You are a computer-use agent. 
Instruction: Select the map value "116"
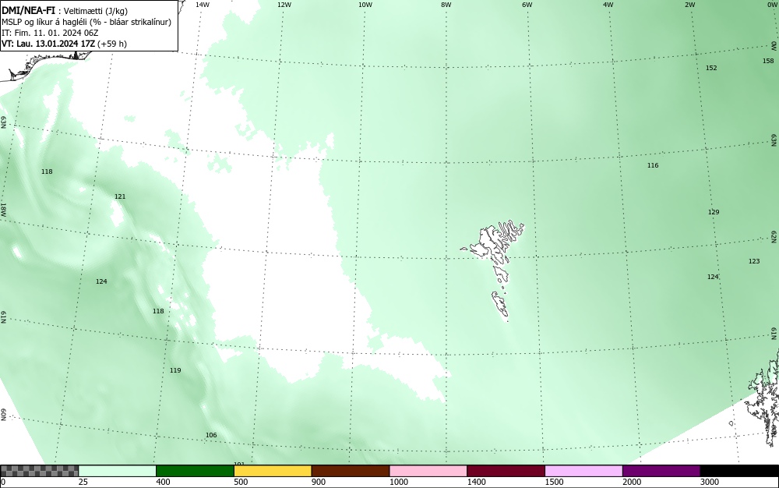(x=653, y=165)
